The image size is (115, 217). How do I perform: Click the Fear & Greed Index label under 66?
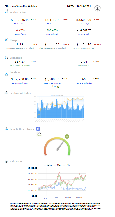84,83
